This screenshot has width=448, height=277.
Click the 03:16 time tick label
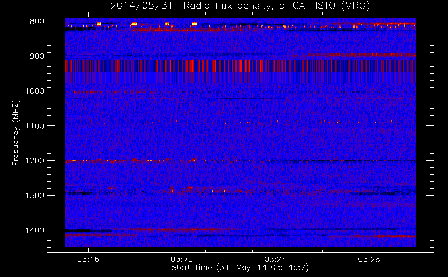click(x=88, y=260)
